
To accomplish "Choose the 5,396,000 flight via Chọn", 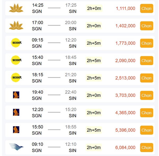I will pos(147,130).
